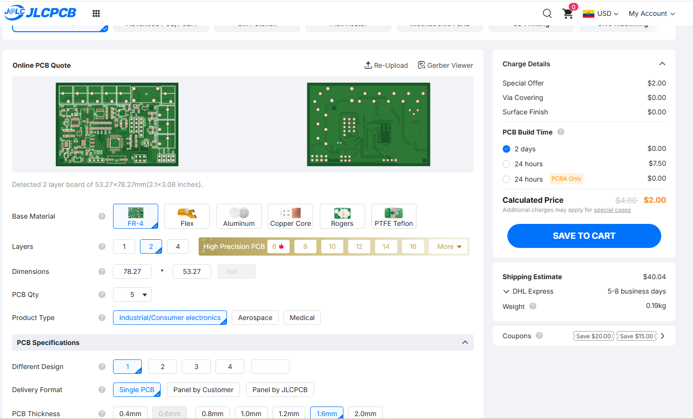This screenshot has width=693, height=419.
Task: Edit the 53.27 dimension field
Action: (x=192, y=271)
